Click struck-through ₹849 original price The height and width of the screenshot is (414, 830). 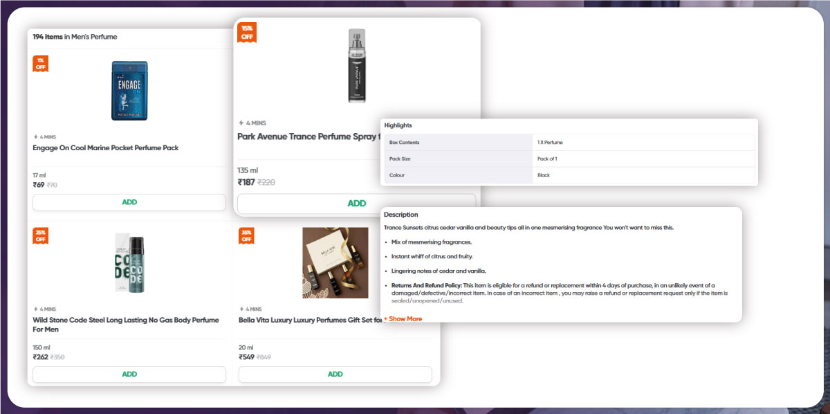tap(264, 357)
